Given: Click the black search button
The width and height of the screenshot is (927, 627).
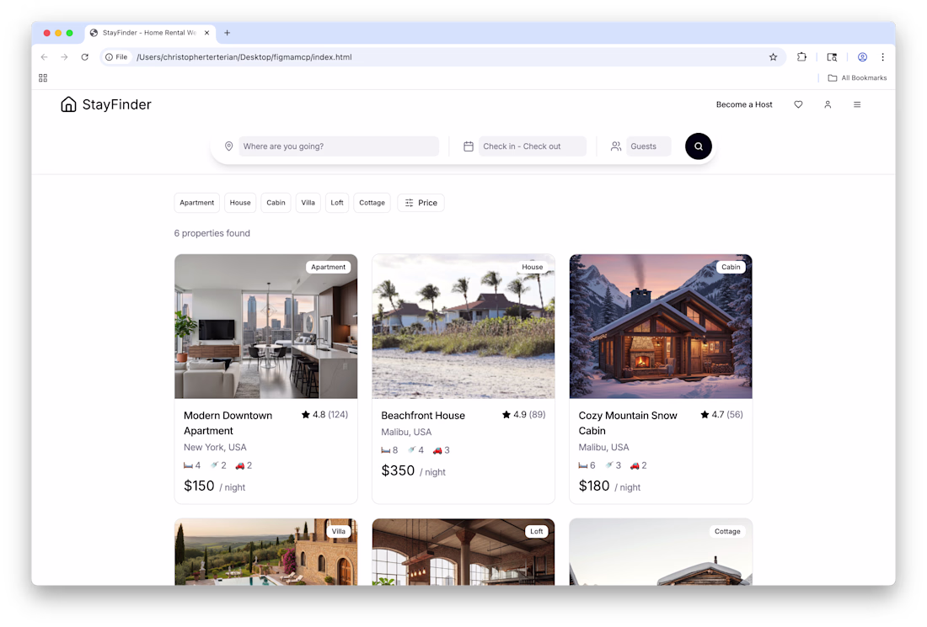Looking at the screenshot, I should (x=699, y=146).
